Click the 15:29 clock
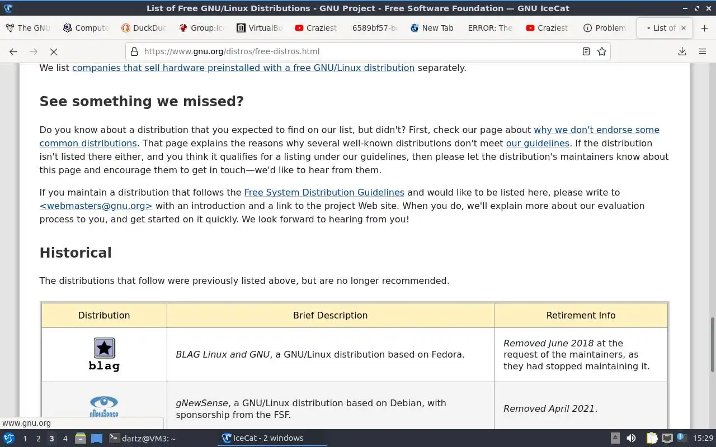The image size is (716, 447). point(703,438)
